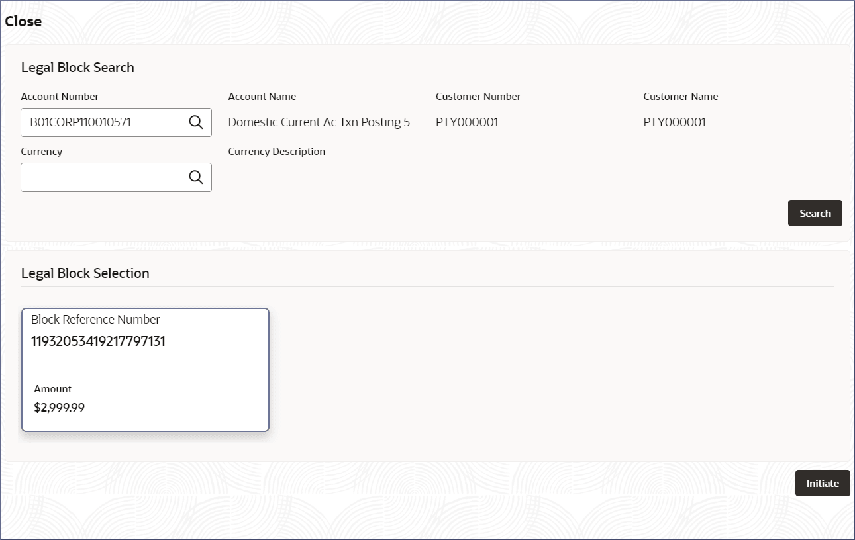Click the Legal Block Selection heading

point(85,273)
